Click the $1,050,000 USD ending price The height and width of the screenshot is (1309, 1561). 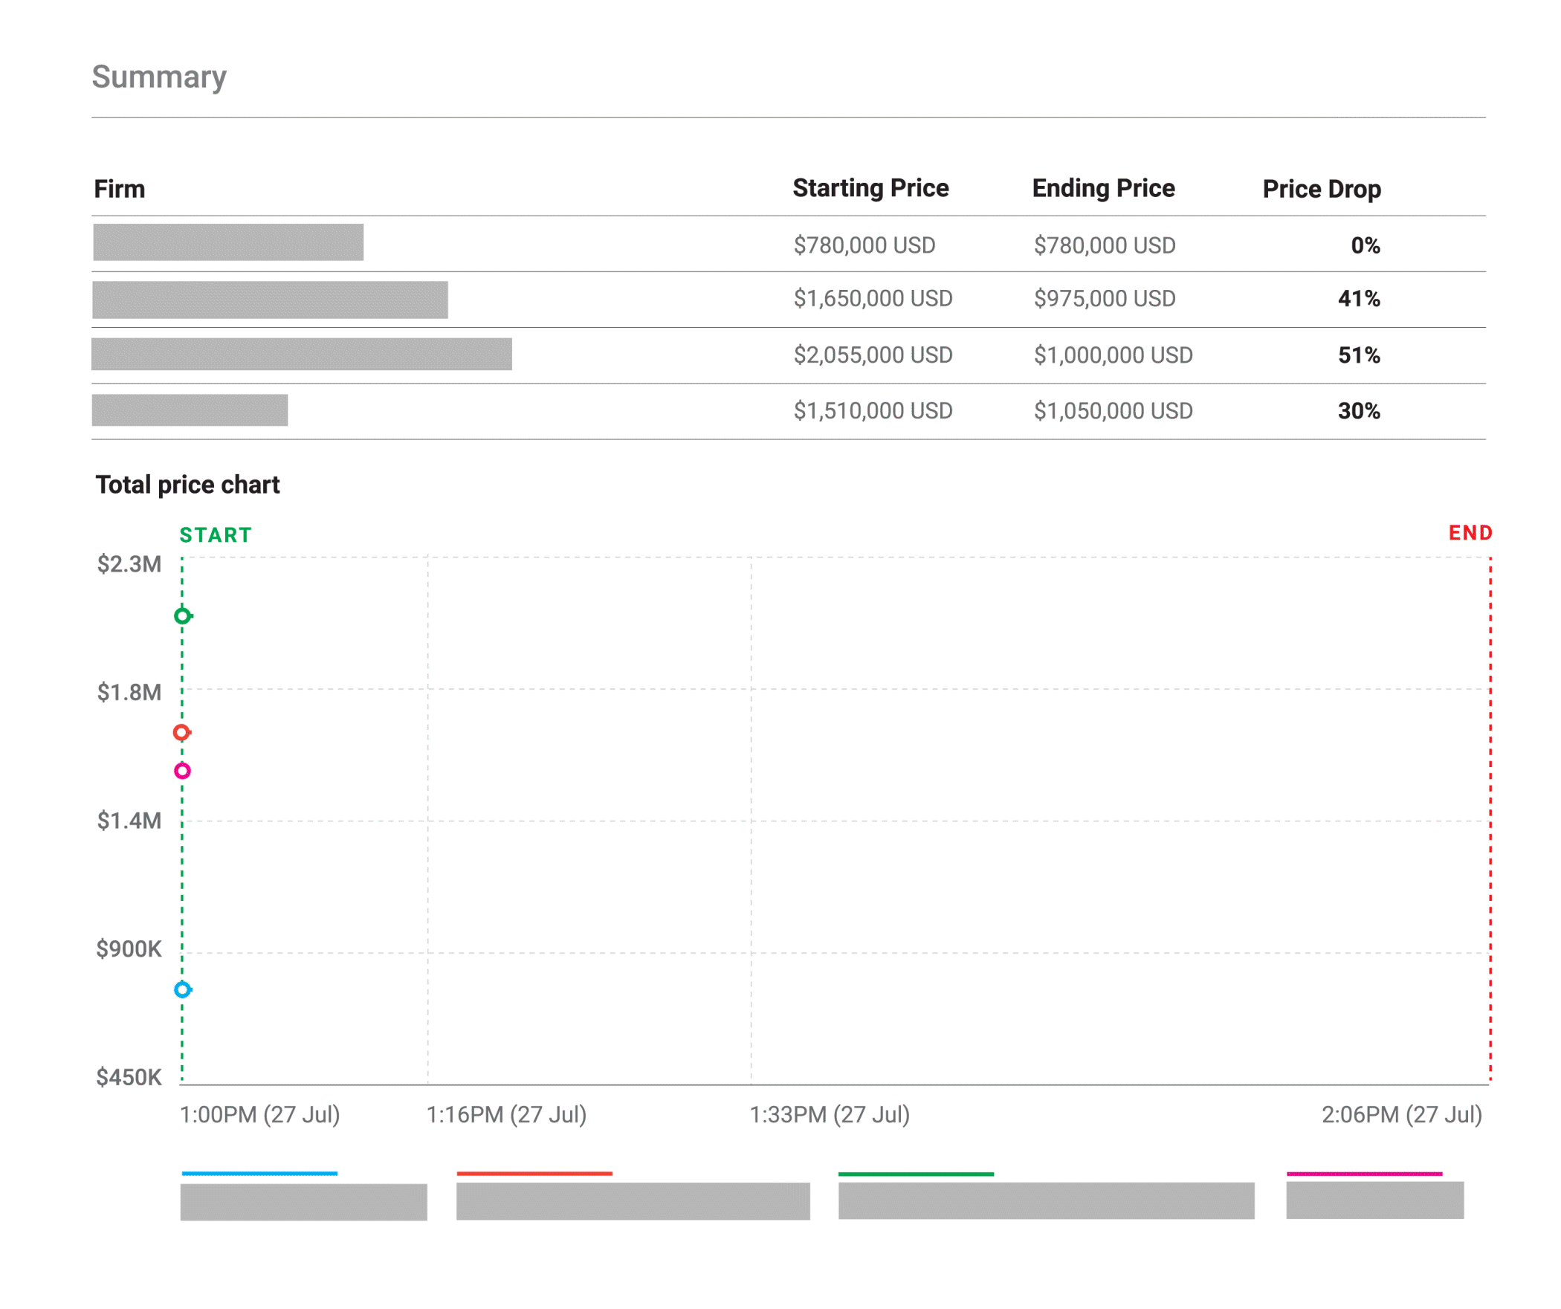coord(1114,411)
